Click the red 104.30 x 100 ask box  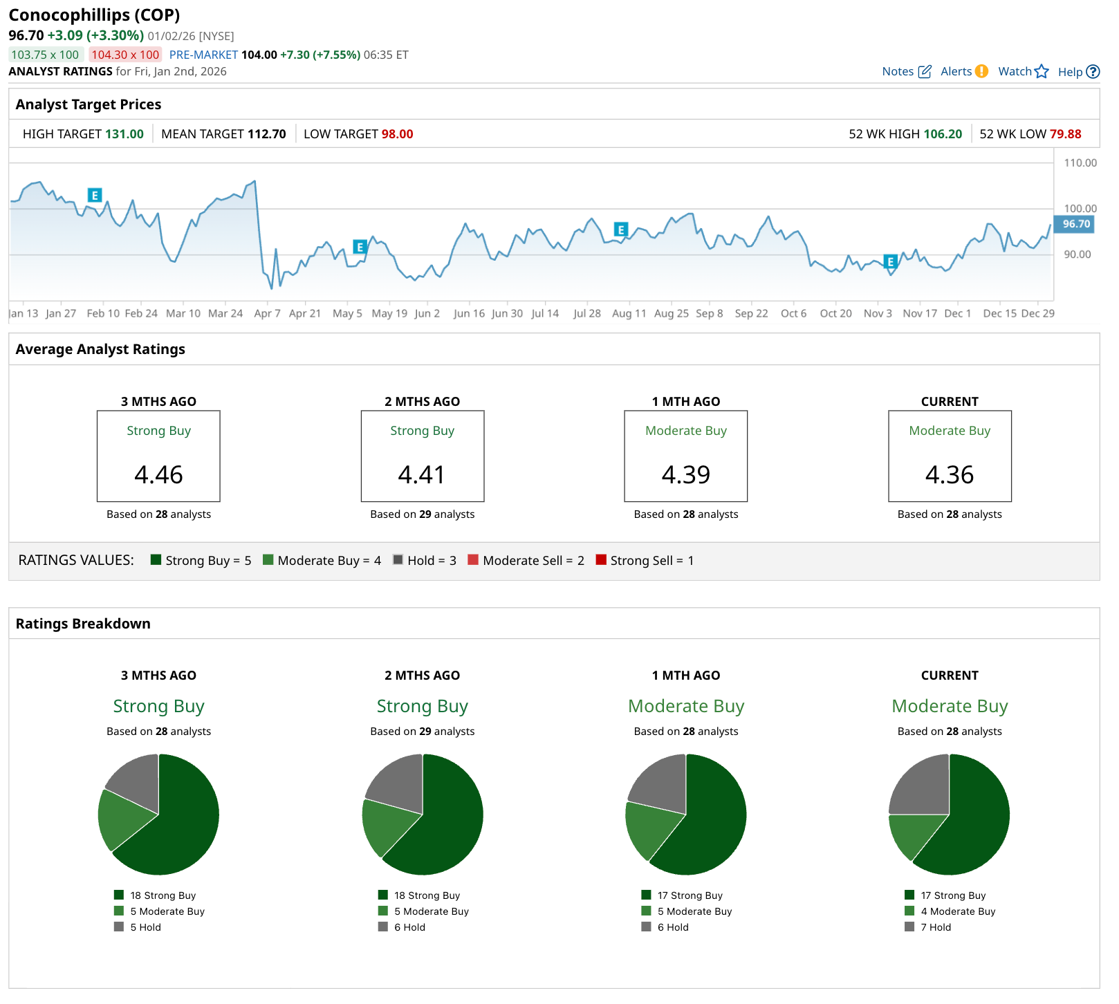125,55
